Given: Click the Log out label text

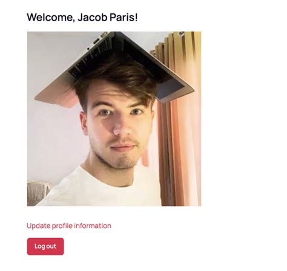Looking at the screenshot, I should point(45,246).
